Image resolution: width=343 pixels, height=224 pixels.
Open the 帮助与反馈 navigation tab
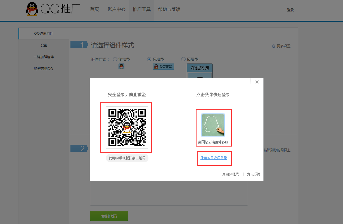coord(169,10)
